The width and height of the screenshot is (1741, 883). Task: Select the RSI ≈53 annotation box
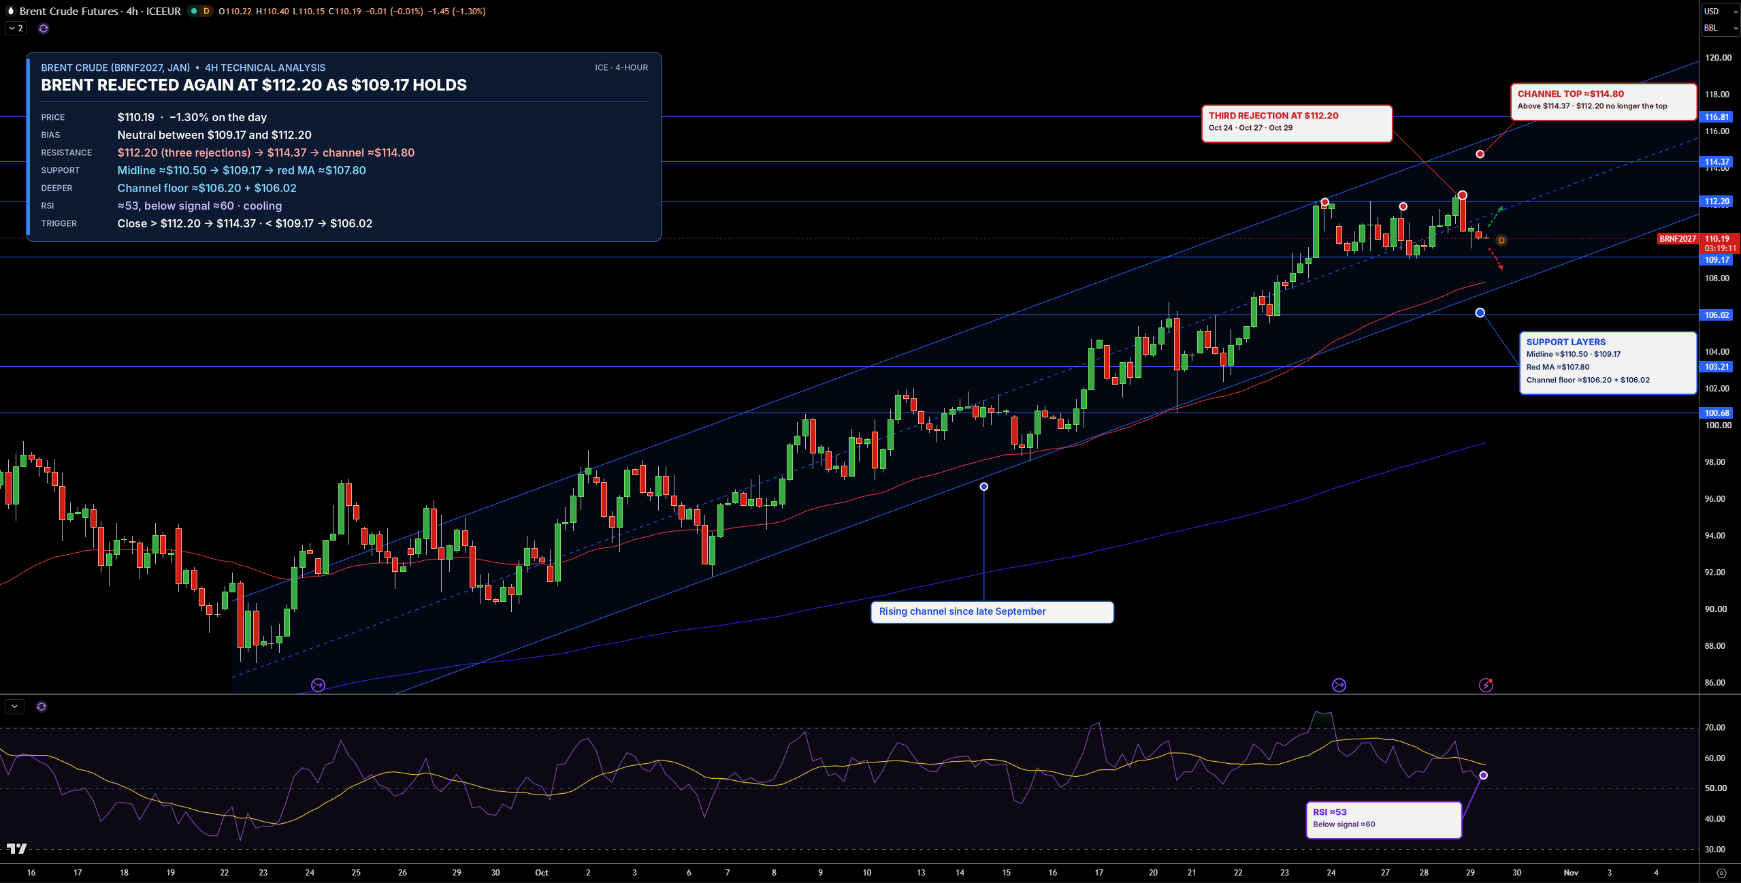(x=1384, y=820)
